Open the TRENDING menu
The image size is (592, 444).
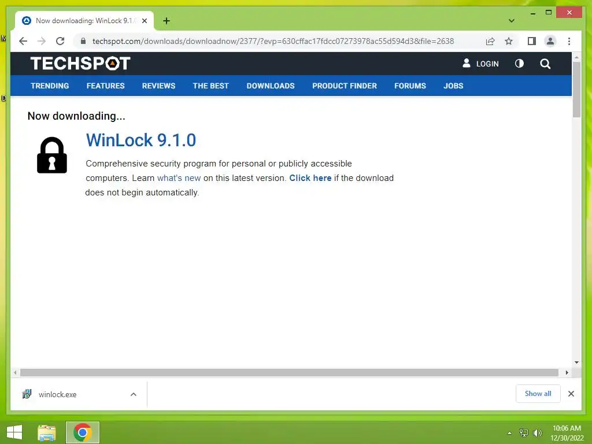(x=50, y=86)
